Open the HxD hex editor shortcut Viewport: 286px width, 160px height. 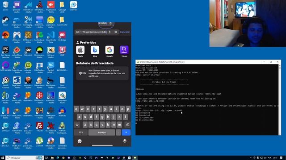tap(51, 52)
